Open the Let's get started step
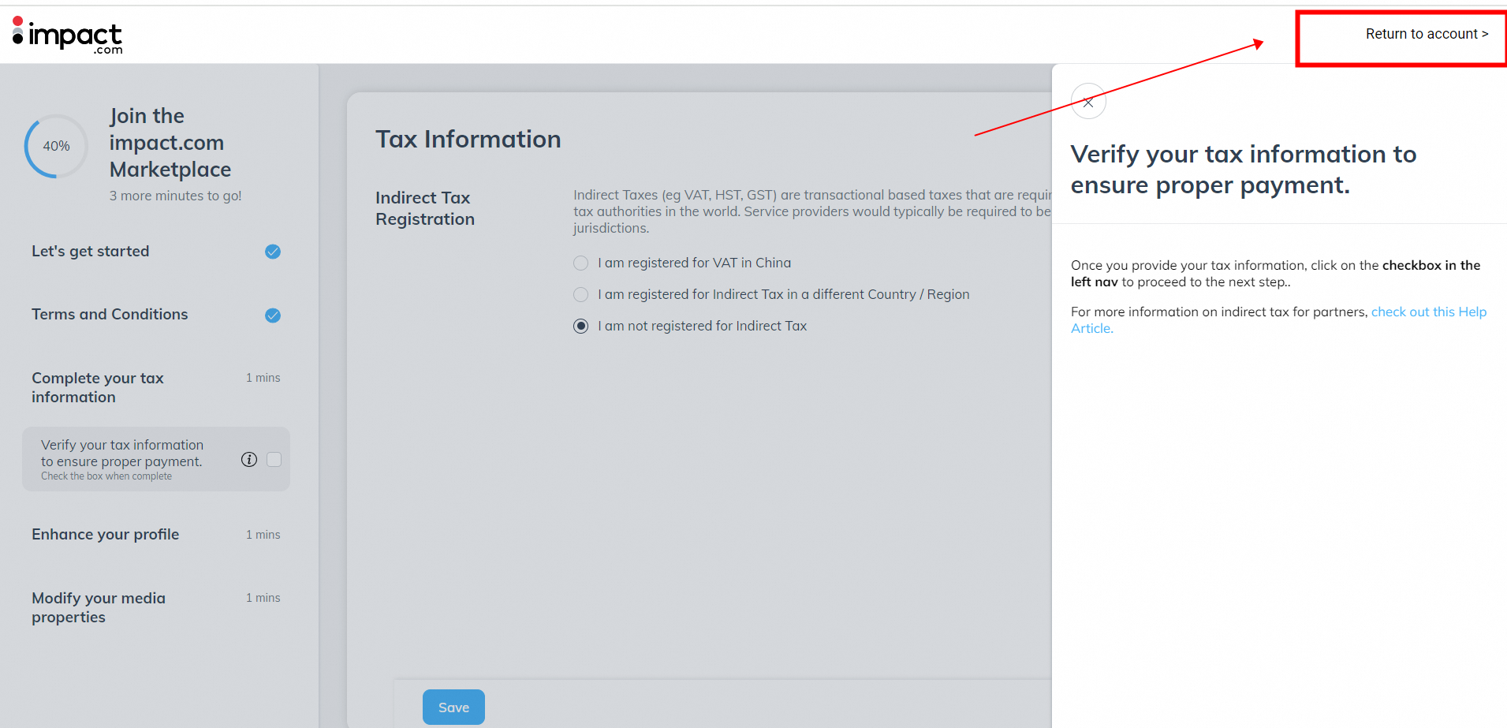 pyautogui.click(x=91, y=252)
